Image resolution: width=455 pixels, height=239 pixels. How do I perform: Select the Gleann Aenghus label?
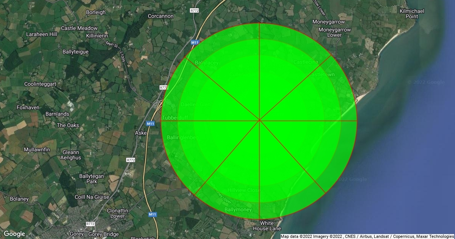point(71,154)
